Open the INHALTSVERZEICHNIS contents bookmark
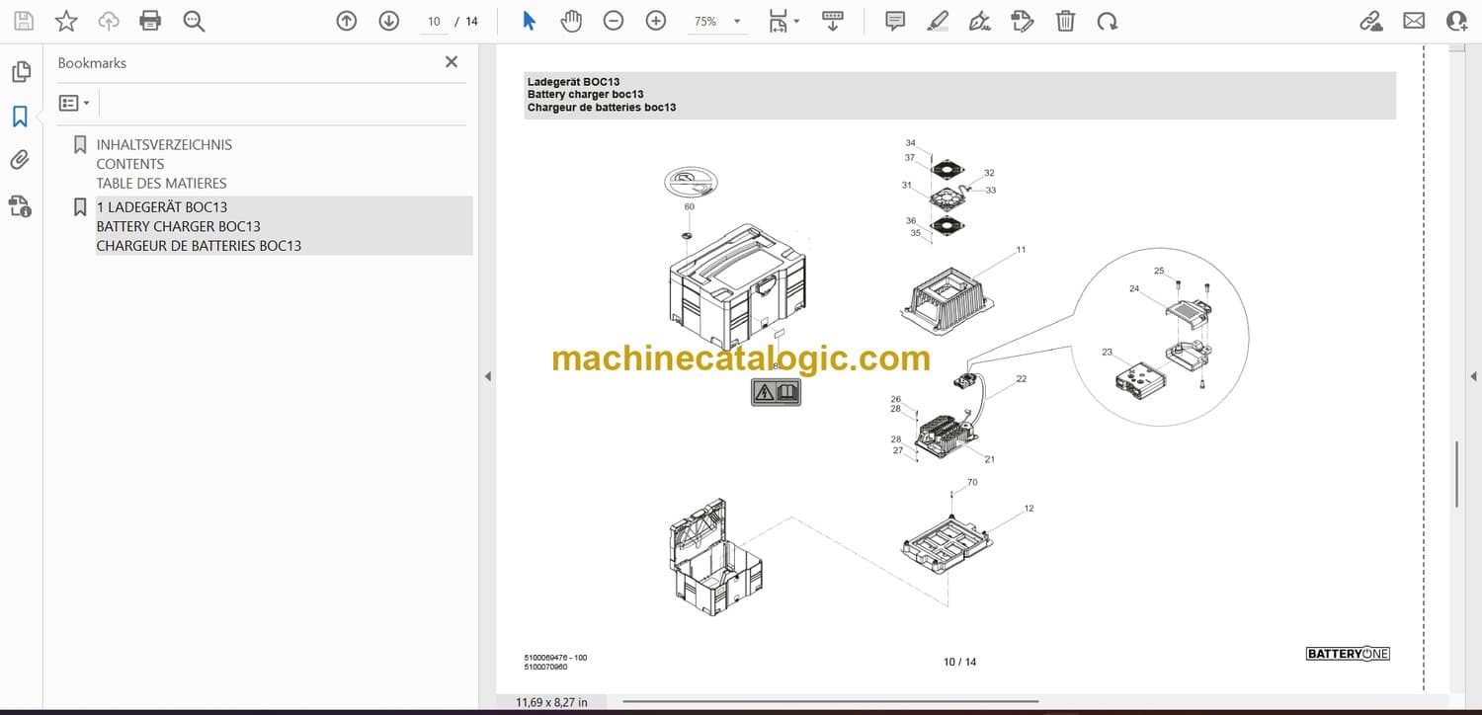The image size is (1482, 715). coord(164,144)
